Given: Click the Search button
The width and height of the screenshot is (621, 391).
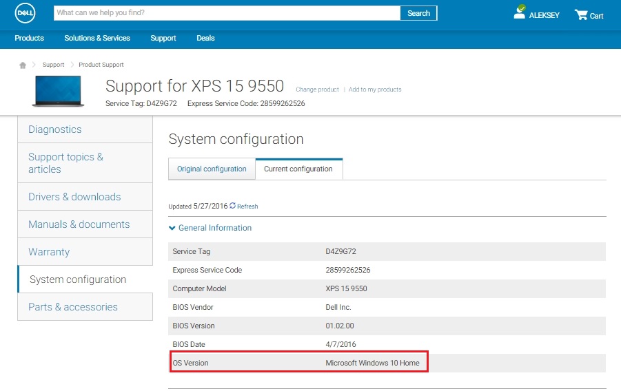Looking at the screenshot, I should [418, 13].
